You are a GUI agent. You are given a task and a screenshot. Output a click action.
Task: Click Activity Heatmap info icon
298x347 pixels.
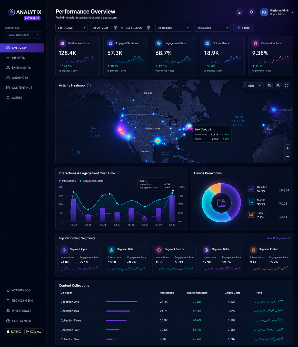click(89, 85)
